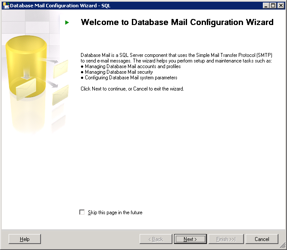Click the envelope on the front of the cylinder
Screen dimensions: 287x250
point(28,91)
